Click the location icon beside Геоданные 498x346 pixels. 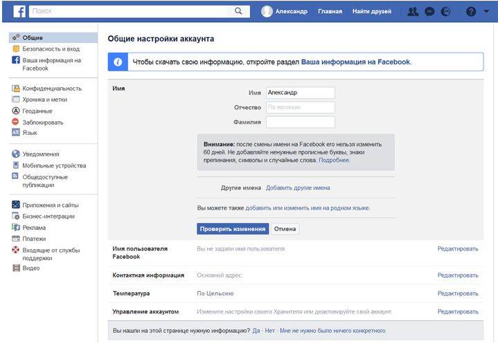point(16,111)
